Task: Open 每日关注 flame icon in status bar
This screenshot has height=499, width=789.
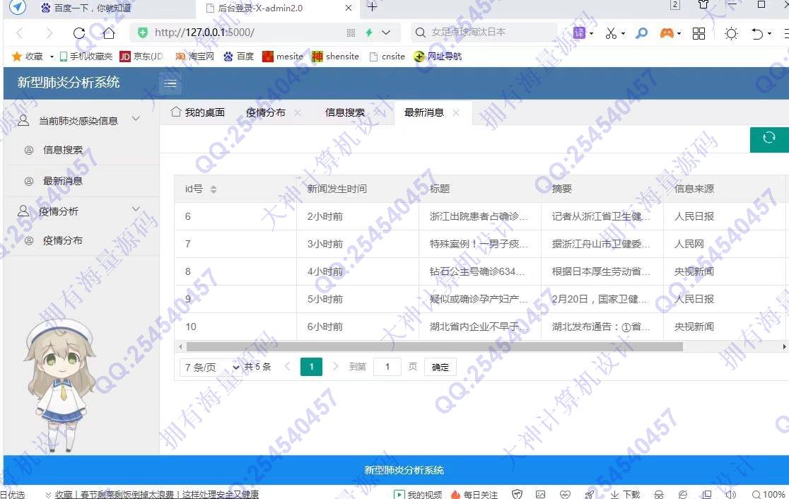Action: pyautogui.click(x=474, y=494)
